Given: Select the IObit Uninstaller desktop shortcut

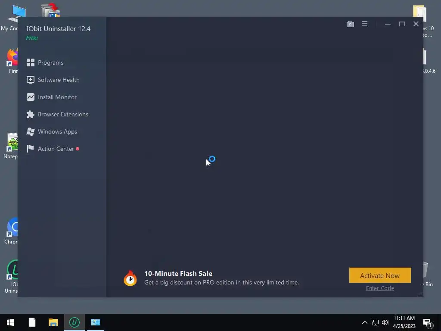Looking at the screenshot, I should coord(12,276).
